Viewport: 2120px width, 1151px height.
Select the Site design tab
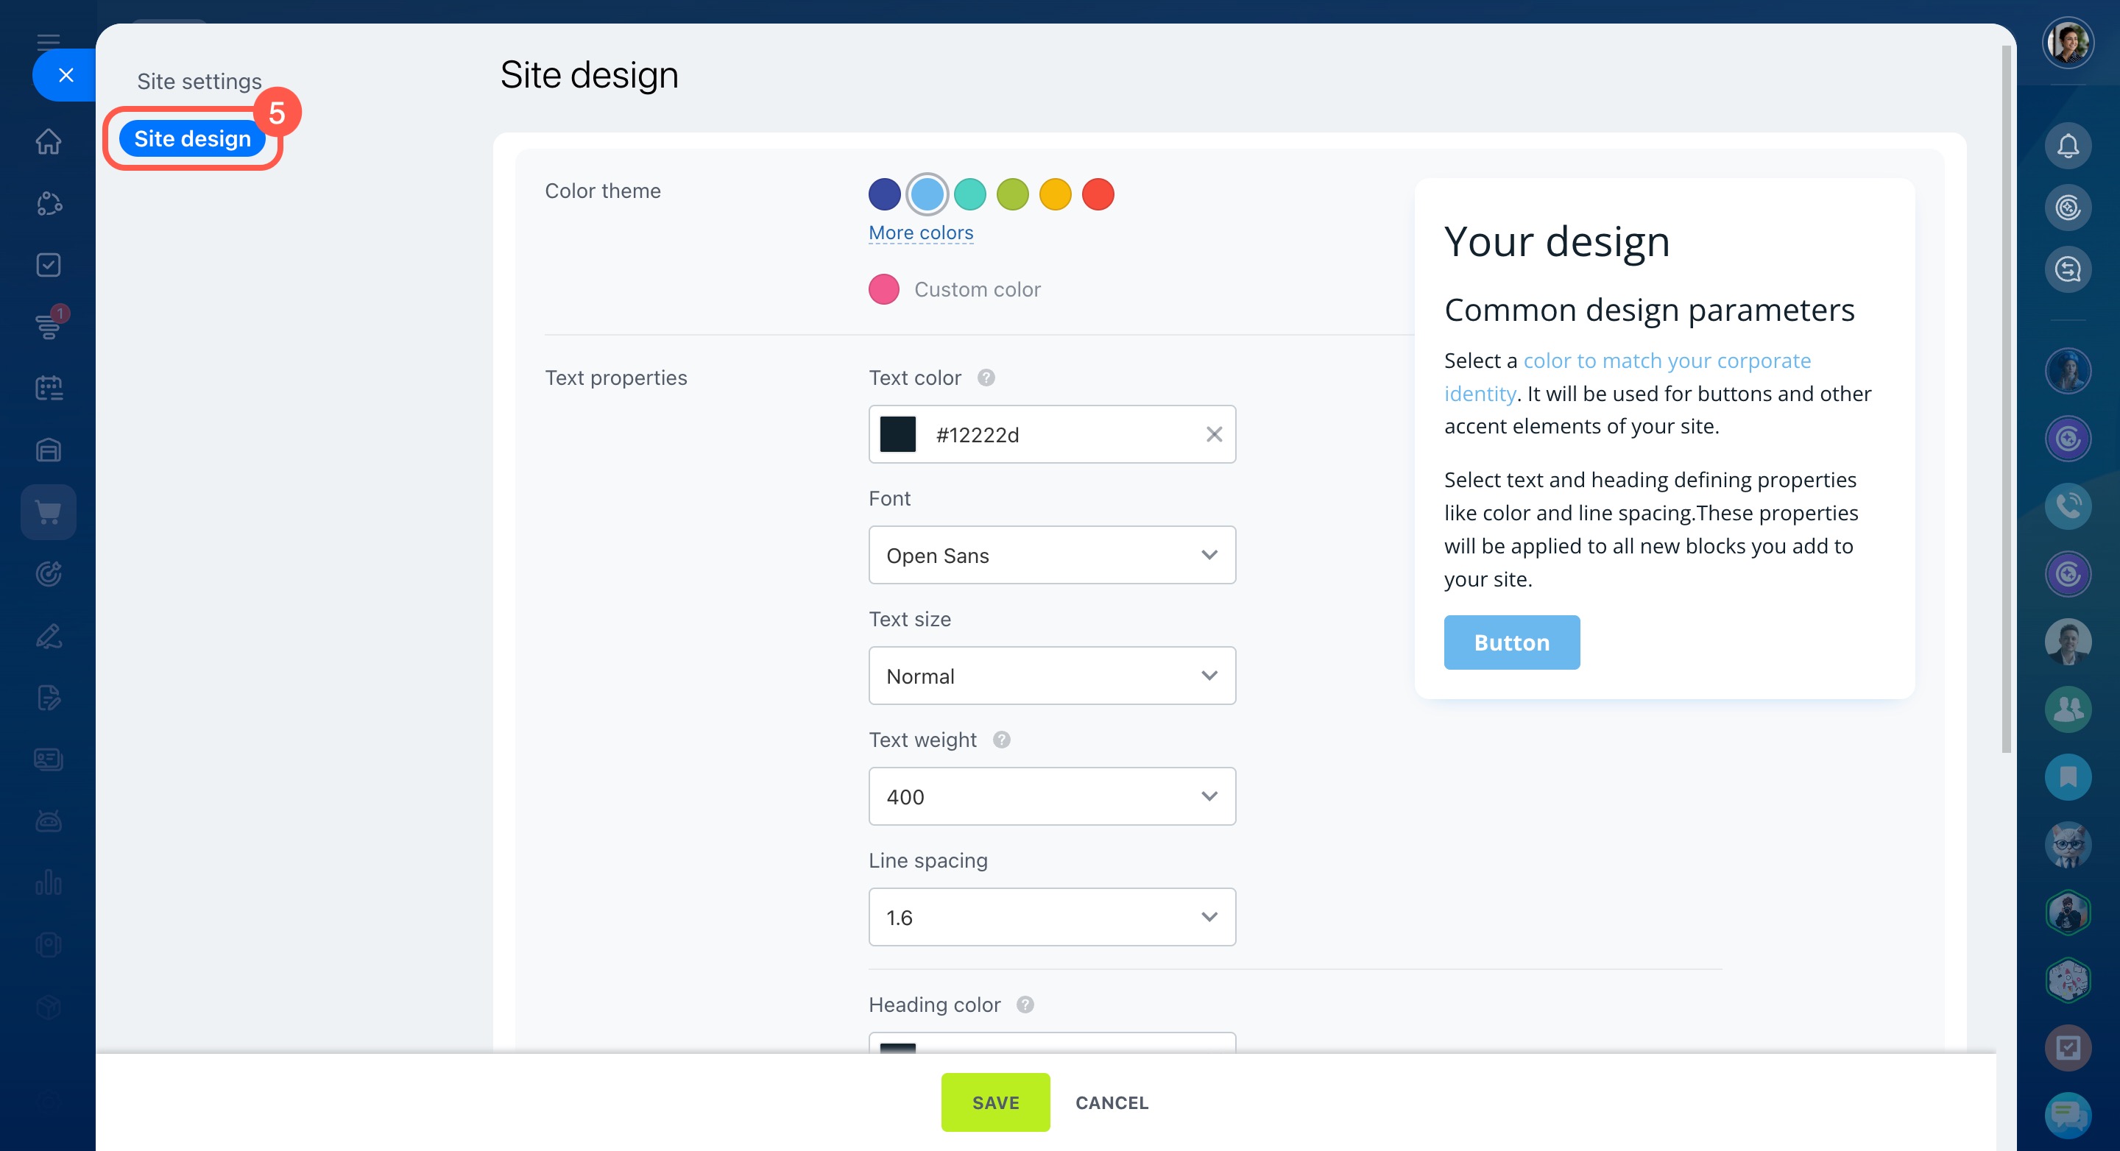[193, 139]
